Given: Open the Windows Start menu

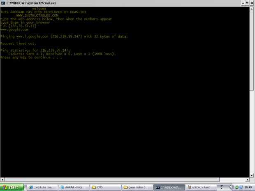Looking at the screenshot, I should click(x=12, y=187).
